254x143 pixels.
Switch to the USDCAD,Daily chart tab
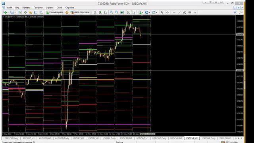coord(160,138)
